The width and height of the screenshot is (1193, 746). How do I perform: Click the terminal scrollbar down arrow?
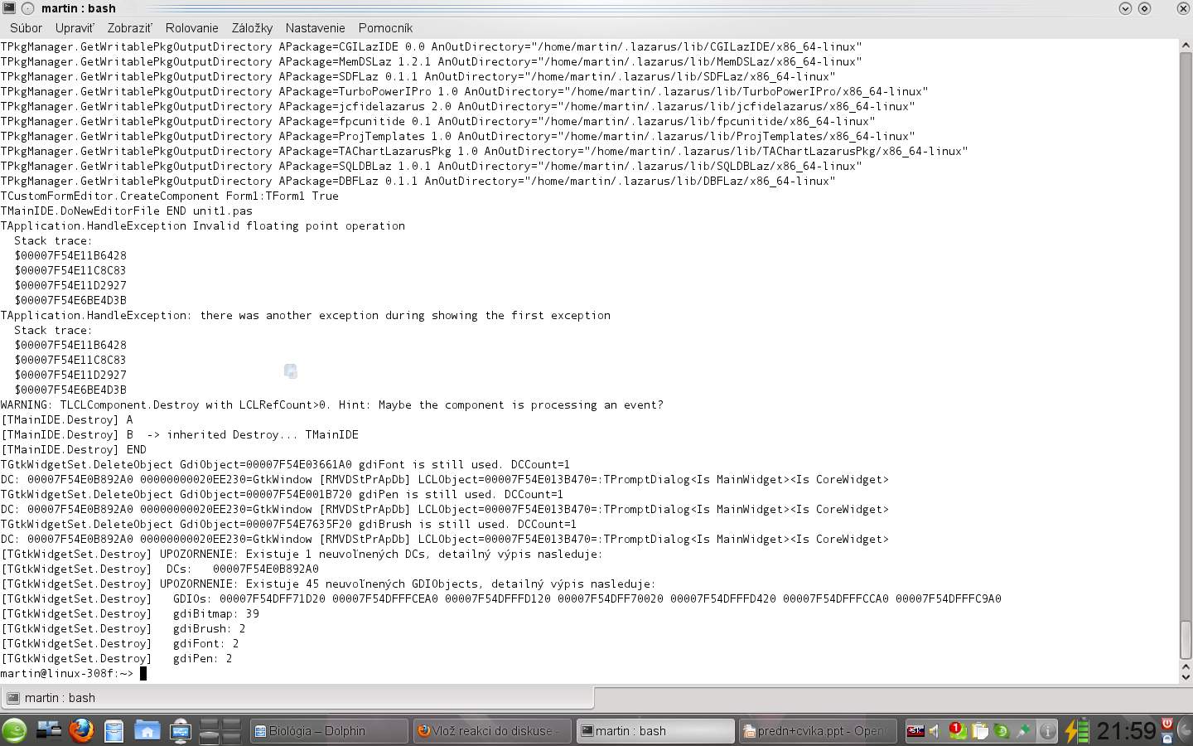[x=1186, y=676]
